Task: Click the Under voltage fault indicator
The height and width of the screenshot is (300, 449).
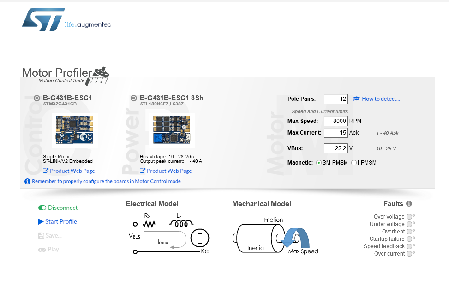Action: coord(410,224)
